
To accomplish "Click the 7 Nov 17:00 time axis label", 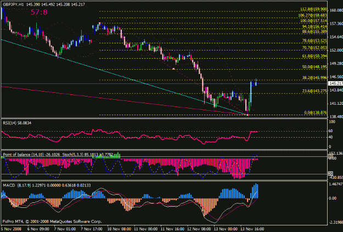I will [x=92, y=229].
